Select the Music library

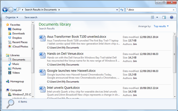click(15, 64)
